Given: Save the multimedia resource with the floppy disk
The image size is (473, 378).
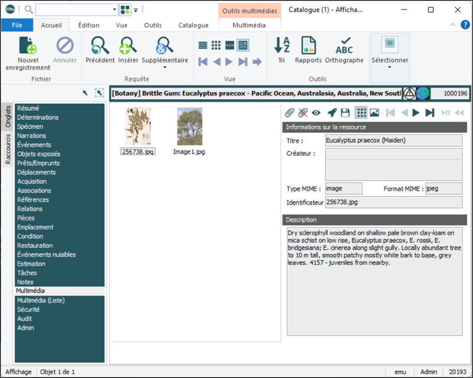Looking at the screenshot, I should 345,113.
